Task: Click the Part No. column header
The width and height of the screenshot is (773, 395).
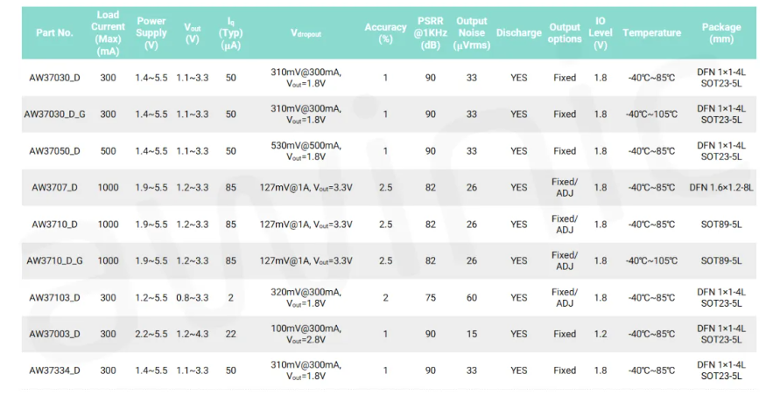Action: click(54, 32)
